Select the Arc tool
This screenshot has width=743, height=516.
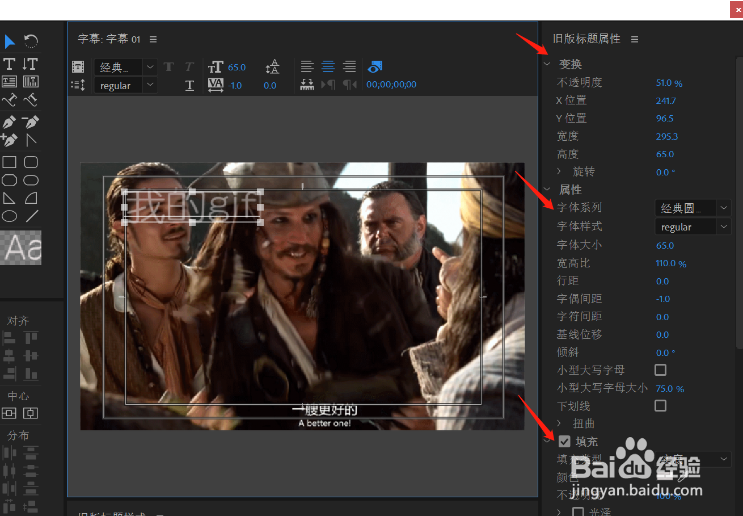coord(31,198)
